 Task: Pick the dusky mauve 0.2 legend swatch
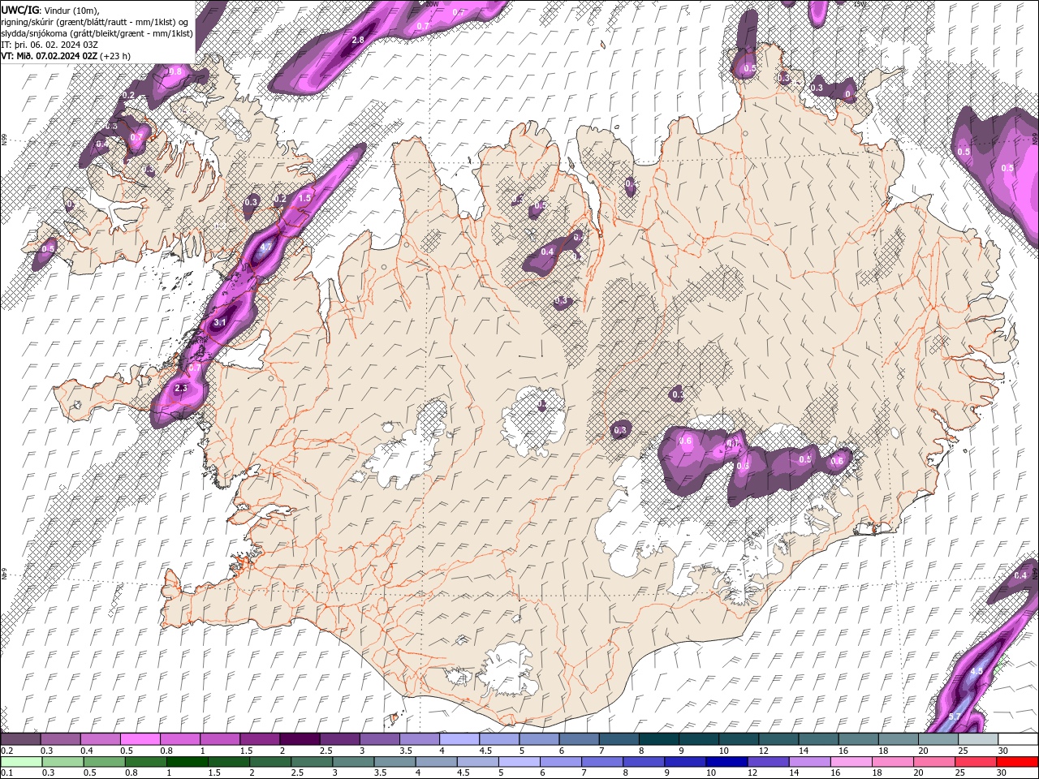[21, 739]
